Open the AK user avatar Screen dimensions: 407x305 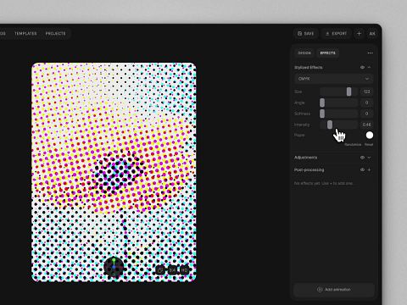click(x=372, y=34)
